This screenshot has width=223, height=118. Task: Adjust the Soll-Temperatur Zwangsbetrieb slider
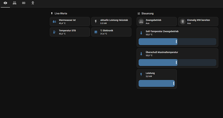click(177, 42)
